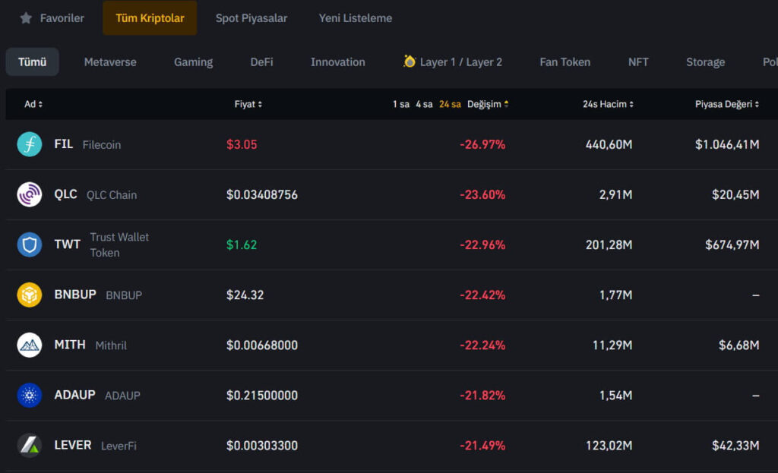Click the -23.60% change value
Viewport: 778px width, 473px height.
(x=482, y=194)
